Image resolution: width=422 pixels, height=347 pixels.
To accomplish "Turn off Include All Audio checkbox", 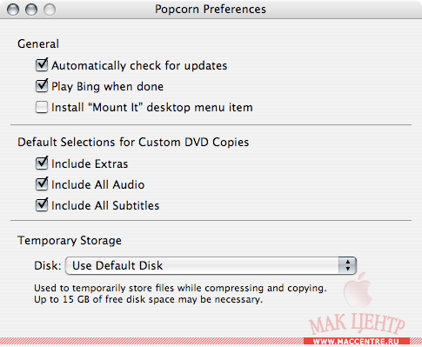I will click(x=42, y=184).
